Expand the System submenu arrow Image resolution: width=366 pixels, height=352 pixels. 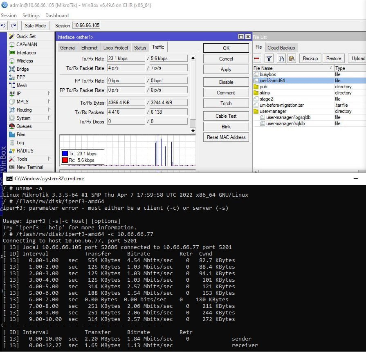coord(49,118)
